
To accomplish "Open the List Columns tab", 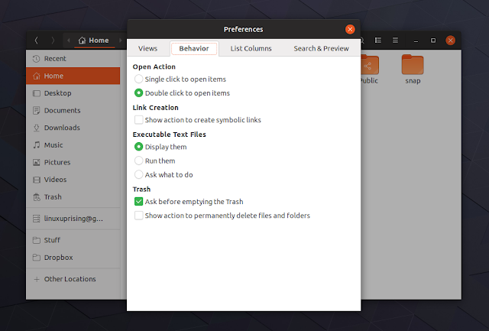I will click(251, 49).
